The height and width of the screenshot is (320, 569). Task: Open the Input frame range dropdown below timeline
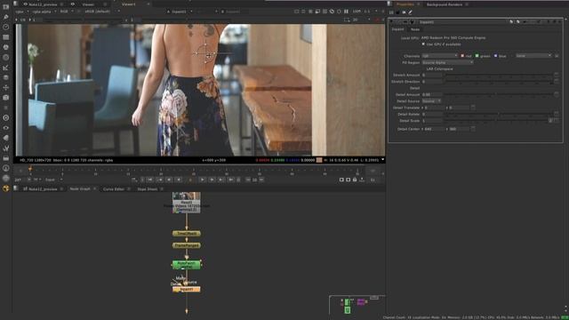(53, 180)
